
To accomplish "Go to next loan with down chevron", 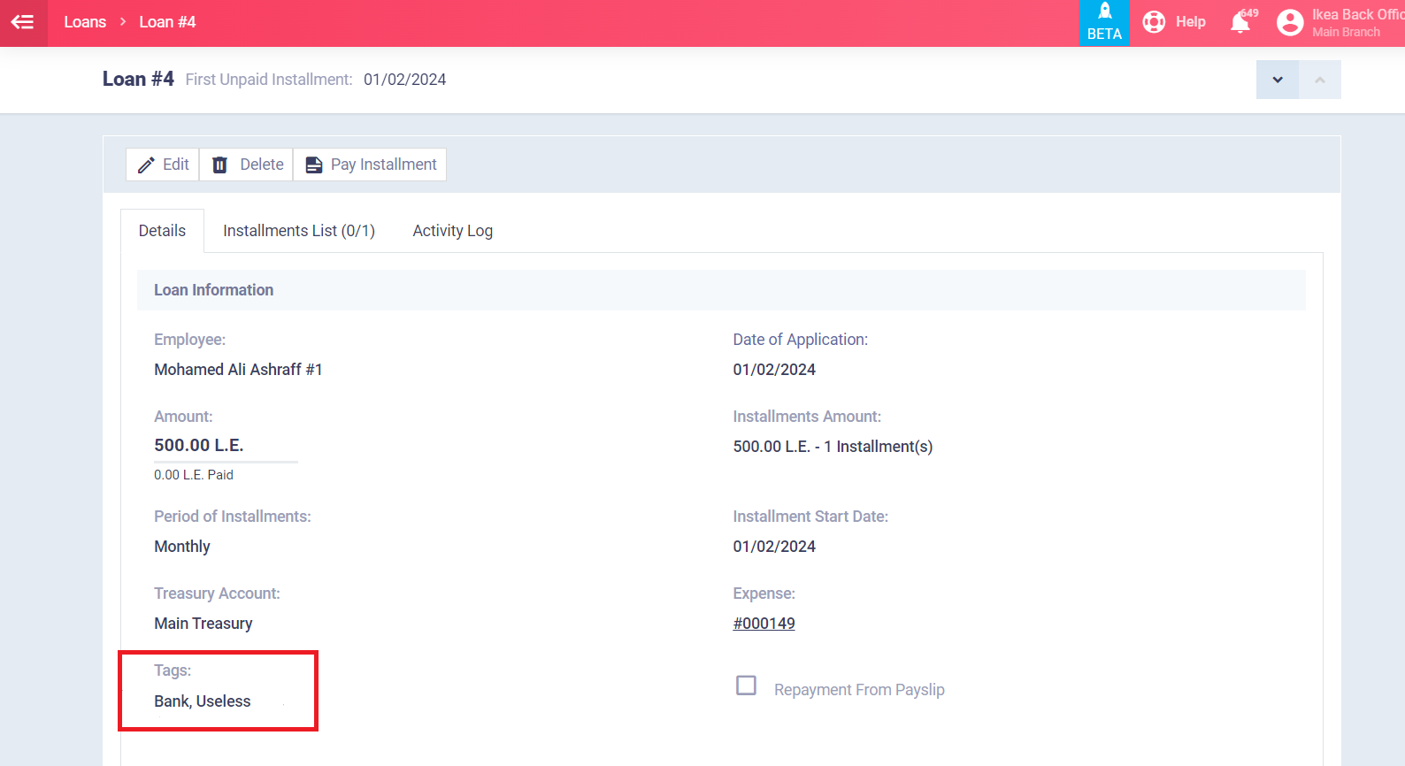I will [x=1277, y=80].
